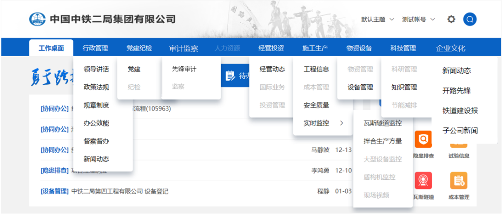The height and width of the screenshot is (214, 502).
Task: Open the 科技管理 menu
Action: (x=403, y=49)
